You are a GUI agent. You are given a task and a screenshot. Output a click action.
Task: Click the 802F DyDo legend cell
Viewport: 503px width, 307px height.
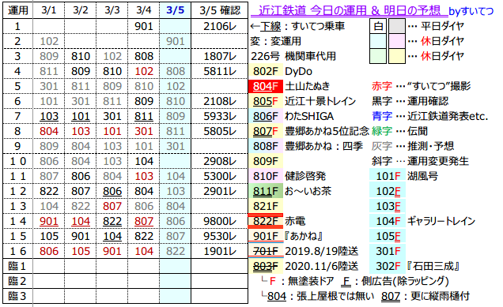click(266, 71)
